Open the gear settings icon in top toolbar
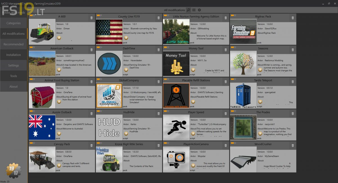 199,10
